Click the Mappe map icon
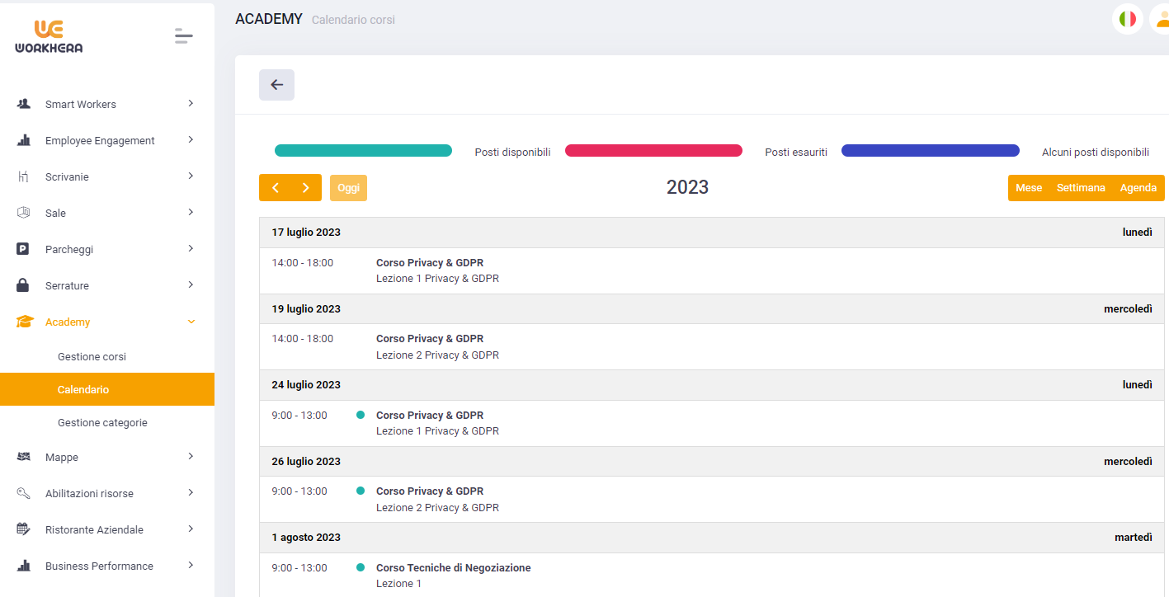Viewport: 1169px width, 597px height. coord(24,457)
